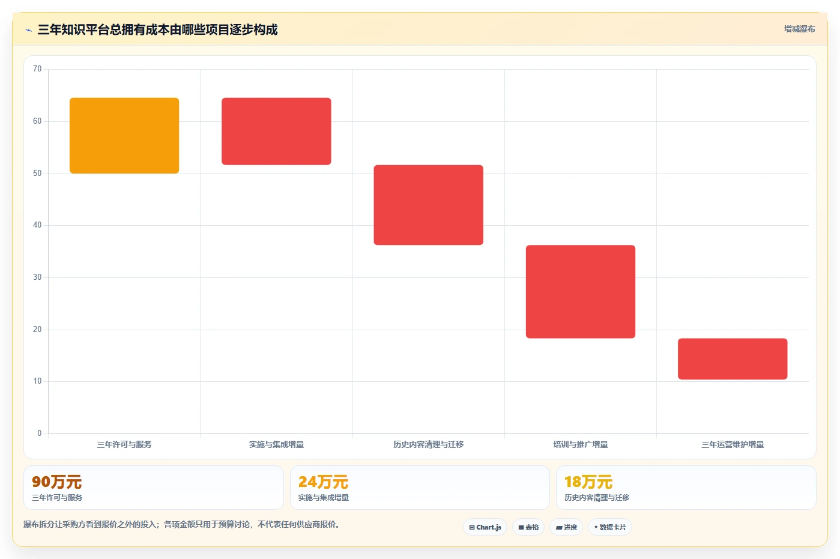Click the lightning icon beside the chart title
Image resolution: width=840 pixels, height=559 pixels.
coord(28,30)
